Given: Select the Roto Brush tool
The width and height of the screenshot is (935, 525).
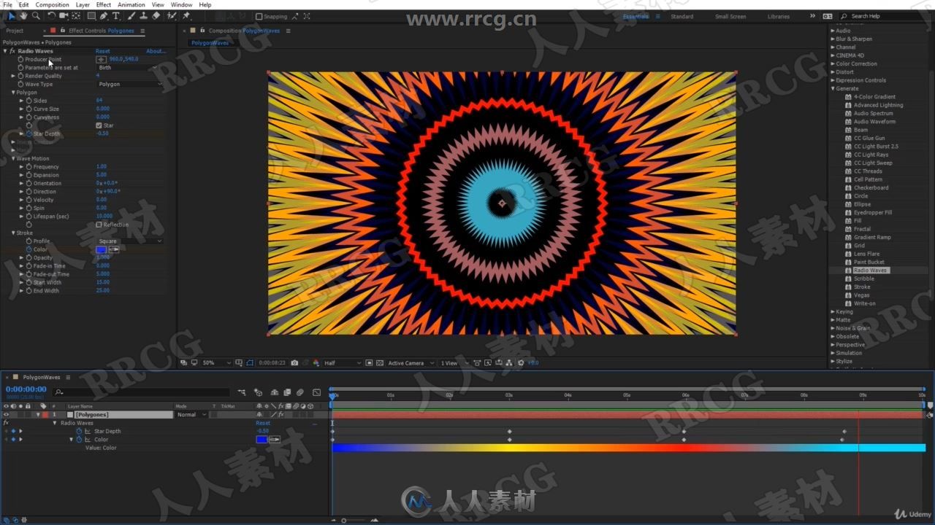Looking at the screenshot, I should click(171, 15).
